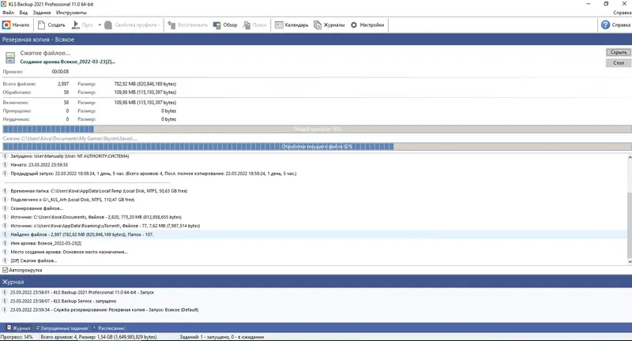632x341 pixels.
Task: Click the blue Справка help icon
Action: pos(605,25)
